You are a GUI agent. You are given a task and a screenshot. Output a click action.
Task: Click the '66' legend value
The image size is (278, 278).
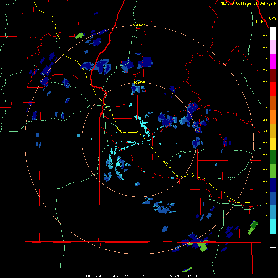coord(265,34)
